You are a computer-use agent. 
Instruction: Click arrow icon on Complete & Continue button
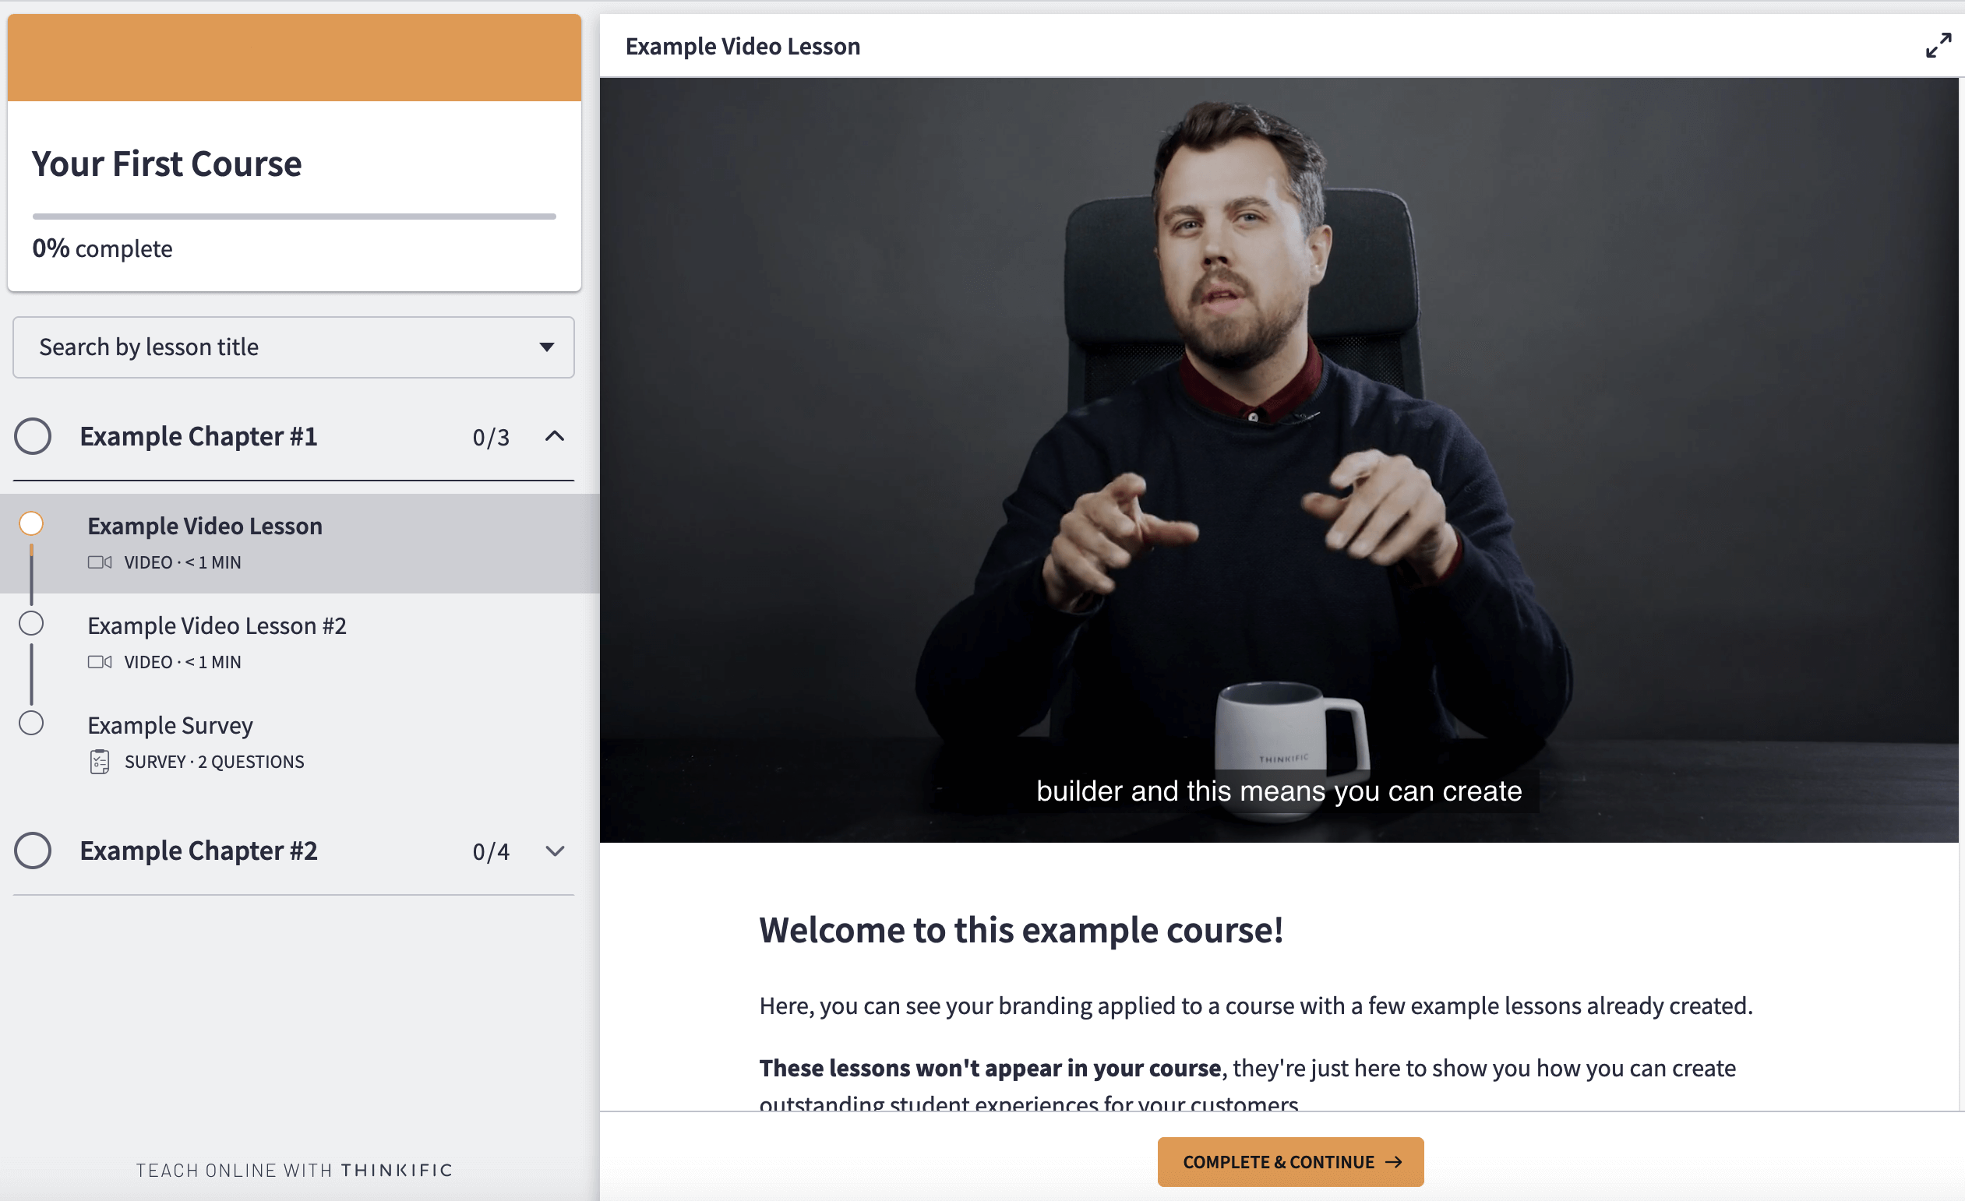point(1393,1162)
